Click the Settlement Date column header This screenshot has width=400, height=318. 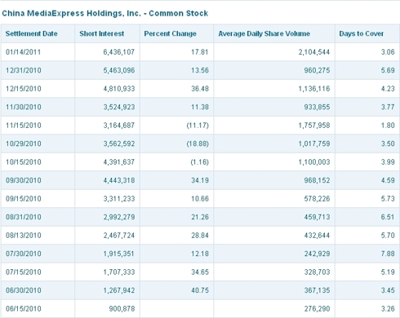(32, 33)
